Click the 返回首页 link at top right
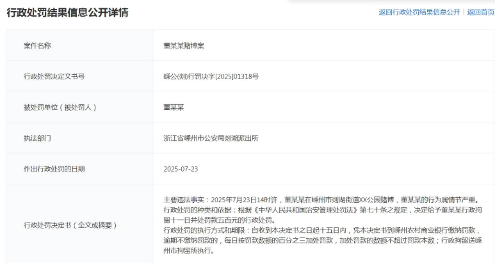This screenshot has height=265, width=495. (480, 12)
